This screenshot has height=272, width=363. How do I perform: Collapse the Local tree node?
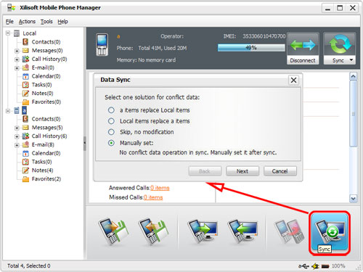click(8, 33)
